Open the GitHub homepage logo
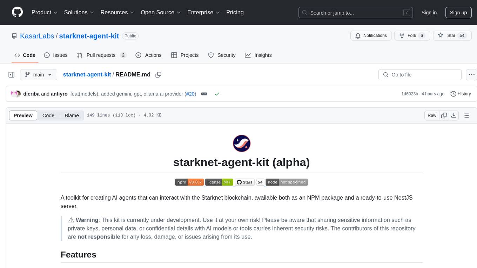 [x=17, y=12]
